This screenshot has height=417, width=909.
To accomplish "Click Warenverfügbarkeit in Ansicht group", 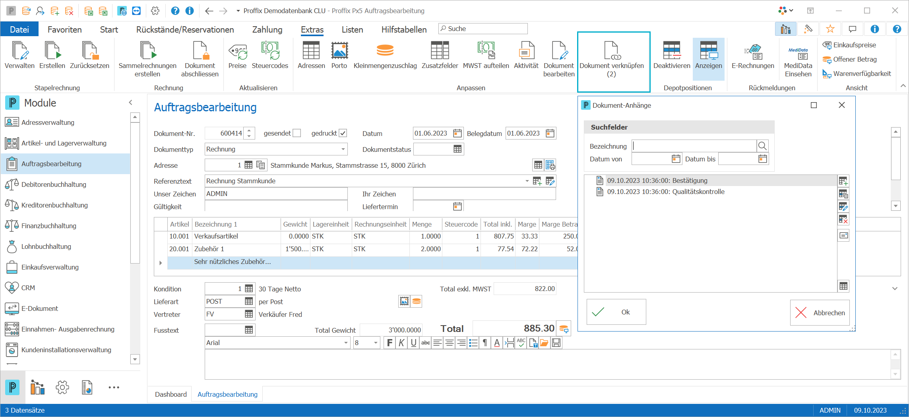I will [x=857, y=74].
